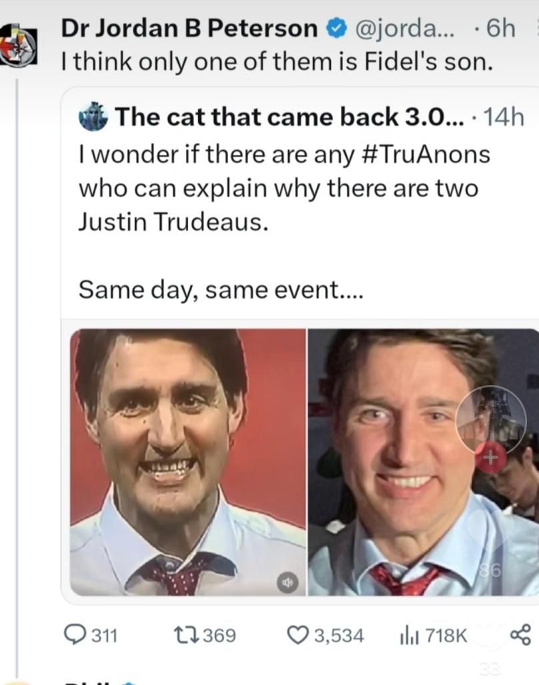Like the tweet with the heart icon
The width and height of the screenshot is (539, 685).
[x=296, y=634]
